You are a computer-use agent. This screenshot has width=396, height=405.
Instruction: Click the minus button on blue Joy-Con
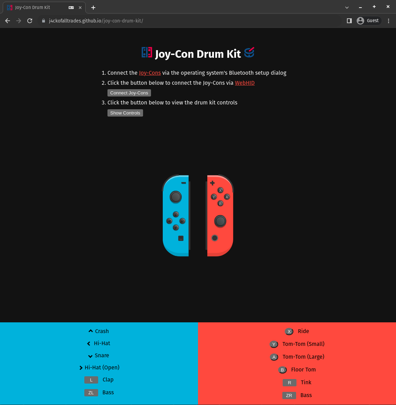pos(184,183)
